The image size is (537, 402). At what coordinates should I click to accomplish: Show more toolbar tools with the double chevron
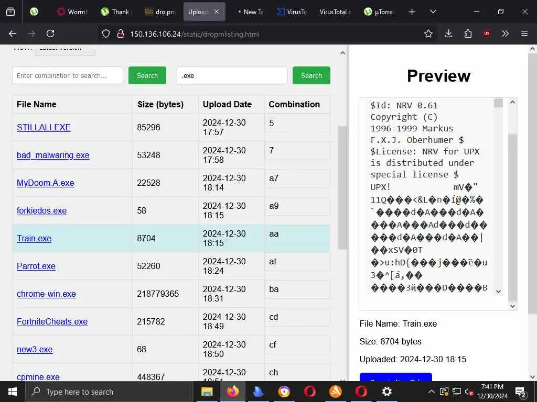(505, 33)
